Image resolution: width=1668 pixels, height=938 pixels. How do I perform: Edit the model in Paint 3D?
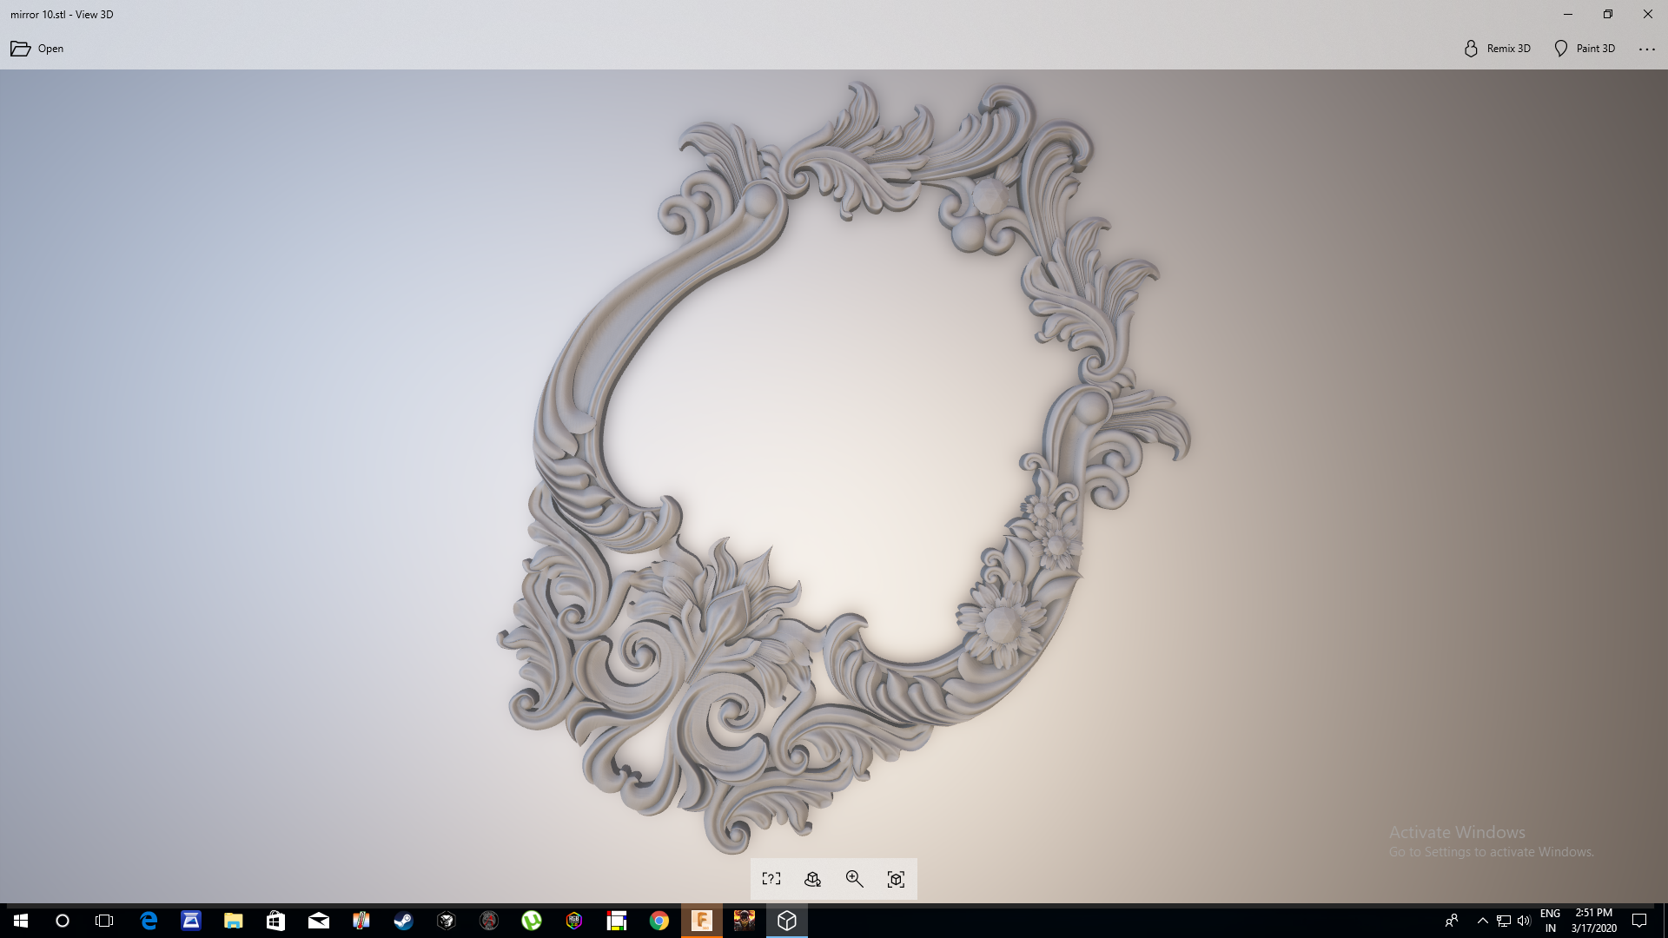click(x=1585, y=49)
